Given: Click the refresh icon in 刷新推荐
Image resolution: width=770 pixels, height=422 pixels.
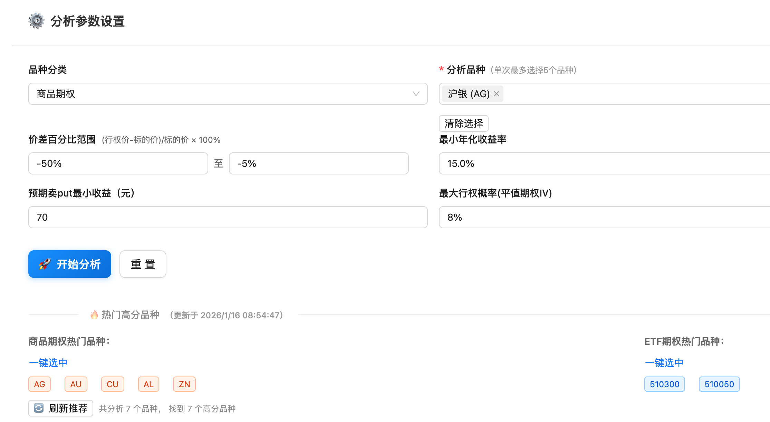Looking at the screenshot, I should pos(39,408).
